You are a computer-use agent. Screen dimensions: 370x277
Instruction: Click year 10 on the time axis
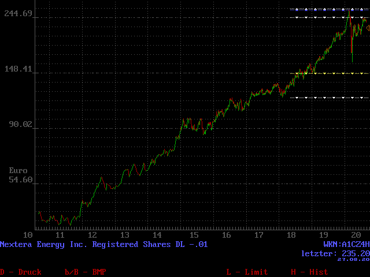click(27, 235)
